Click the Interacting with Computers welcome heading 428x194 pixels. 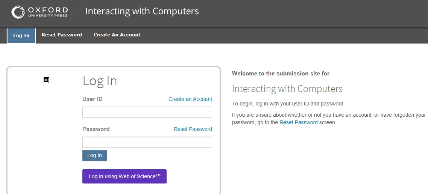(287, 89)
